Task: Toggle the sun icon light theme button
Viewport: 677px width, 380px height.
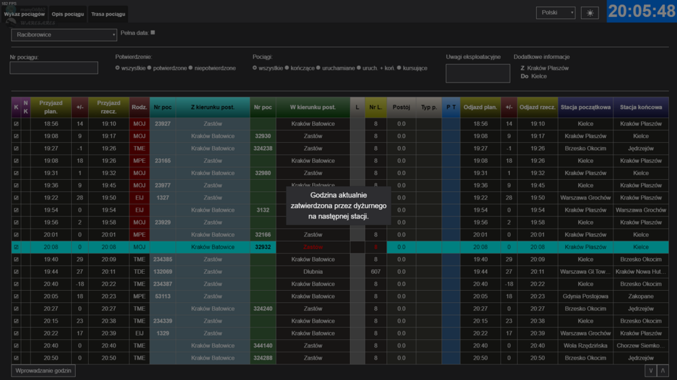Action: point(590,13)
